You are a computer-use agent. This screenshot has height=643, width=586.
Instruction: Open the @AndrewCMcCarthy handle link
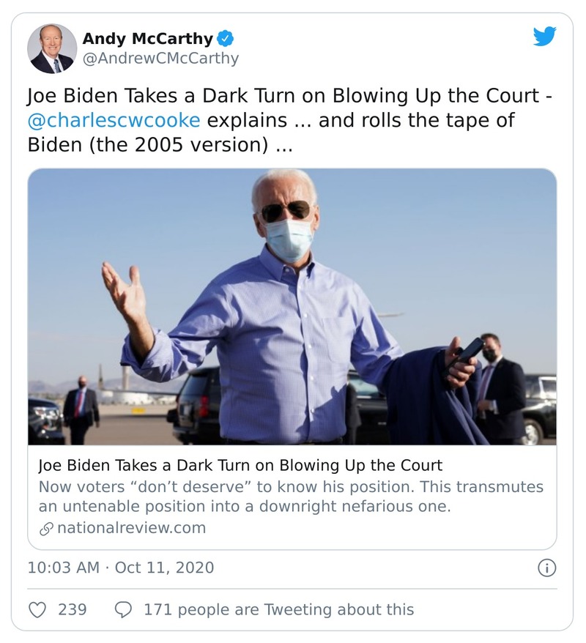[x=160, y=59]
